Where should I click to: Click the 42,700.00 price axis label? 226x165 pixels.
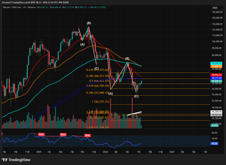(217, 118)
